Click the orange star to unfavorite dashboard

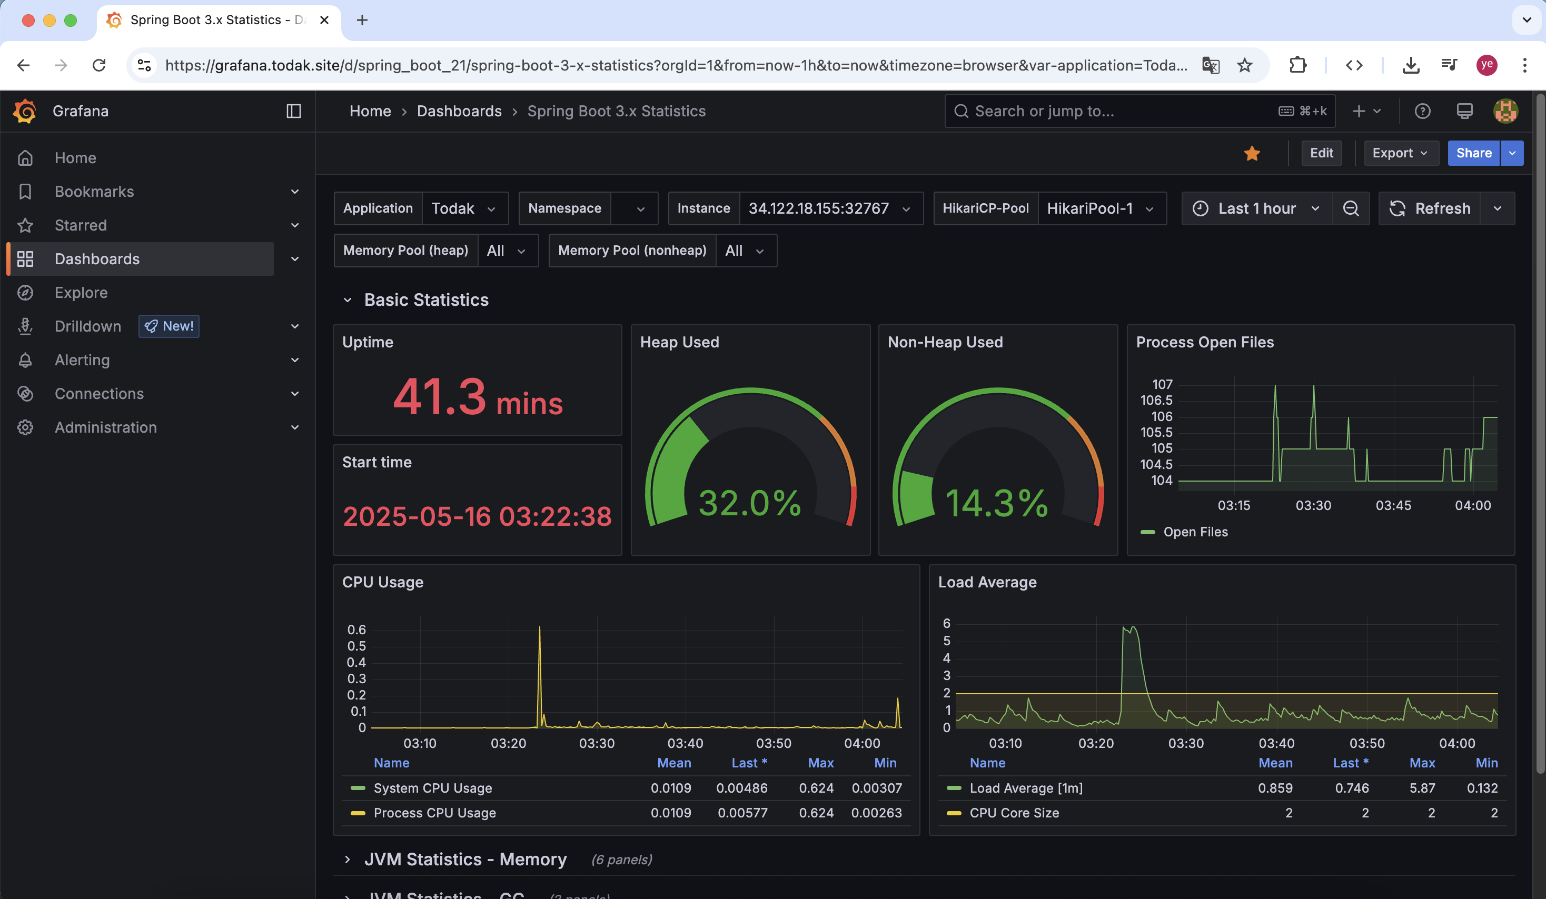[1252, 153]
